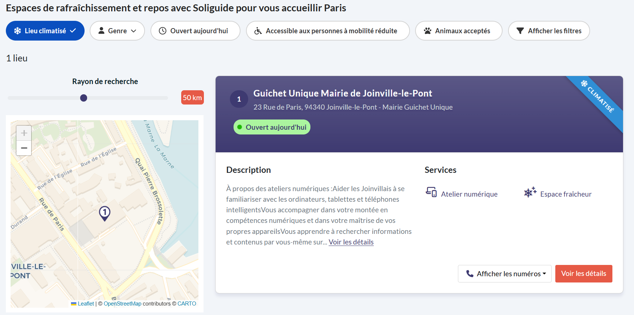
Task: Enable the Ouvert aujourd'hui filter
Action: pos(195,31)
